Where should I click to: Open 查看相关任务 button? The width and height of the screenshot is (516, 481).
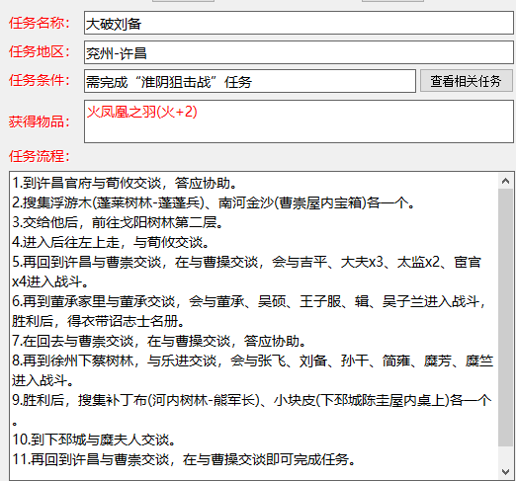tap(467, 81)
